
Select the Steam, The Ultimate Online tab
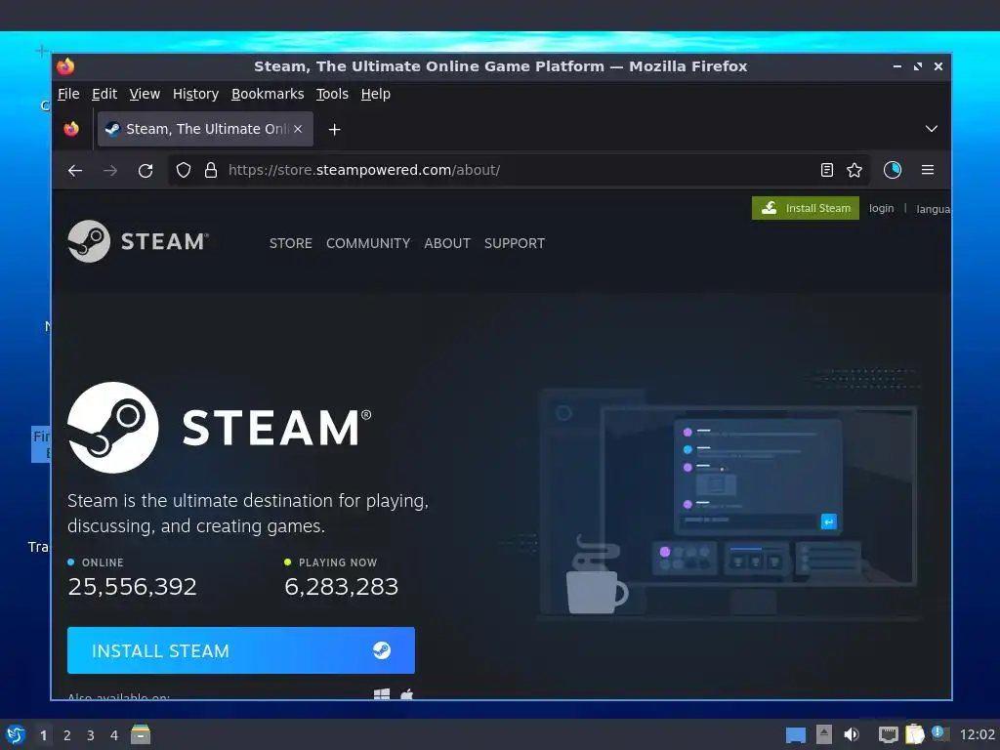205,129
